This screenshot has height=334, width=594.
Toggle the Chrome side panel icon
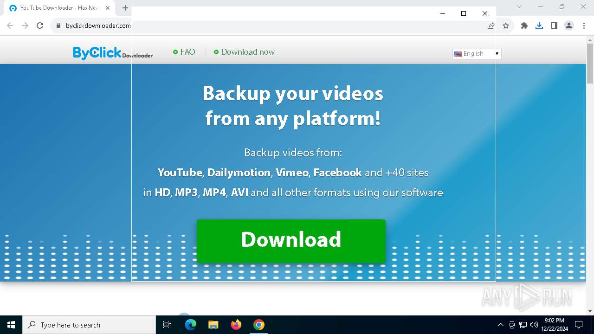pyautogui.click(x=554, y=26)
